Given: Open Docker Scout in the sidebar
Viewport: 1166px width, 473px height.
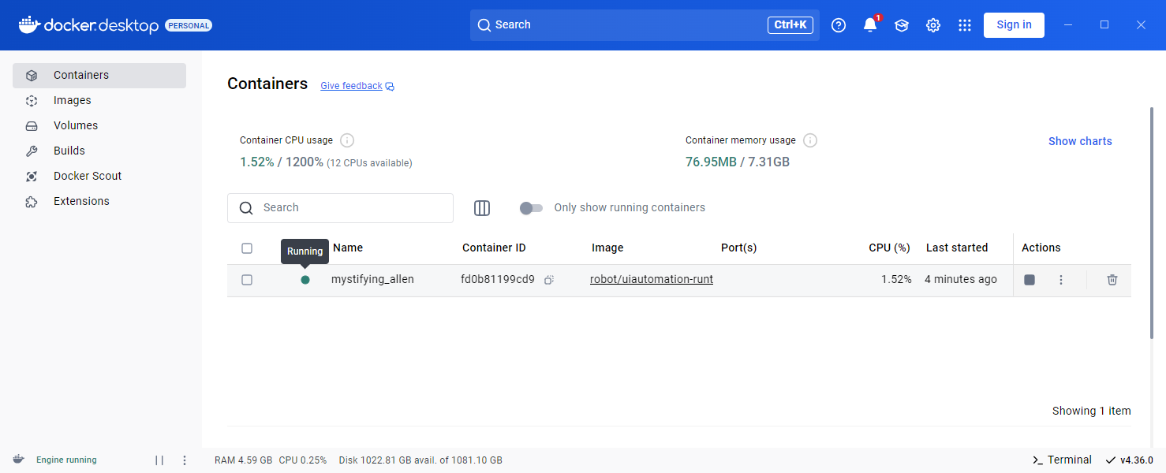Looking at the screenshot, I should 99,177.
